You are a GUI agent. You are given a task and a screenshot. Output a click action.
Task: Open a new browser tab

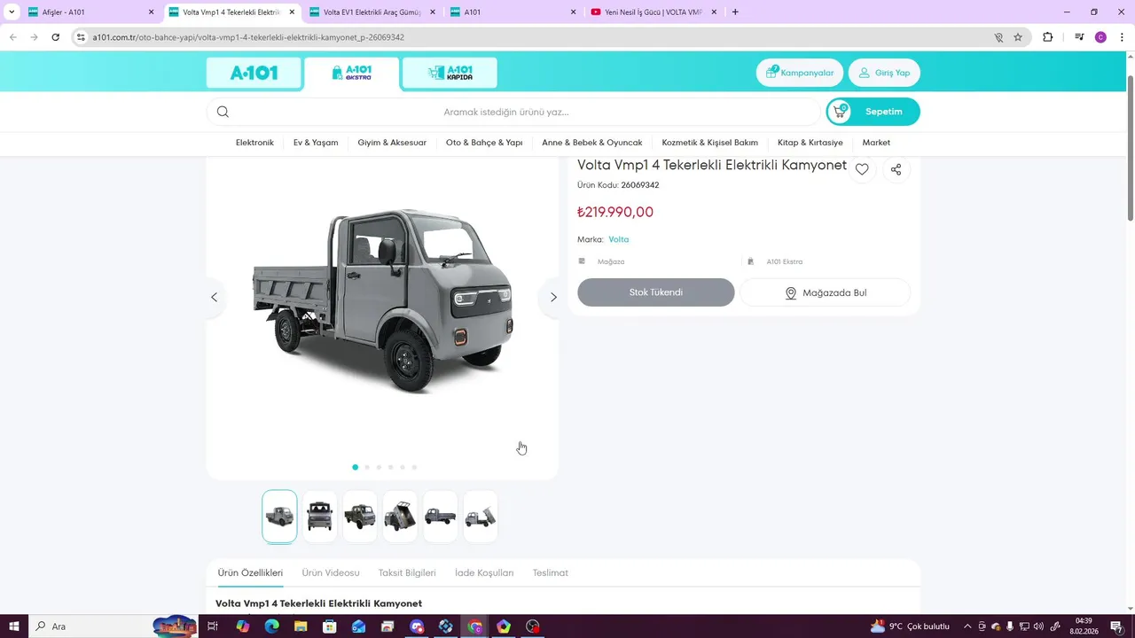(735, 12)
